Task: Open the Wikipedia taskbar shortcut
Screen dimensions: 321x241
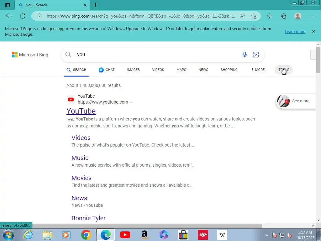Action: pos(222,235)
